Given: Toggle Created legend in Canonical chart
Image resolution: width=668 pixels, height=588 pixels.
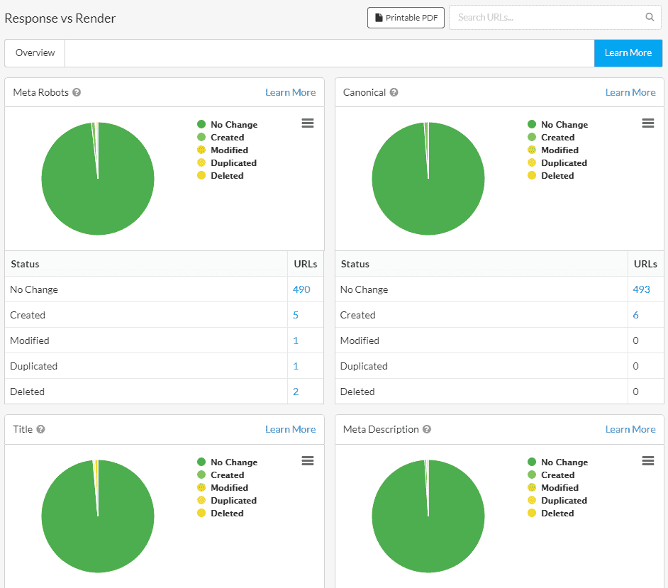Looking at the screenshot, I should click(551, 137).
